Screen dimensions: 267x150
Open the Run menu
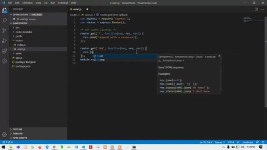click(53, 3)
